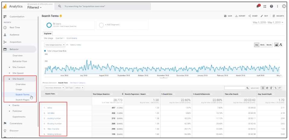This screenshot has width=289, height=140.
Task: Select the All Users segment circle
Action: point(49,25)
